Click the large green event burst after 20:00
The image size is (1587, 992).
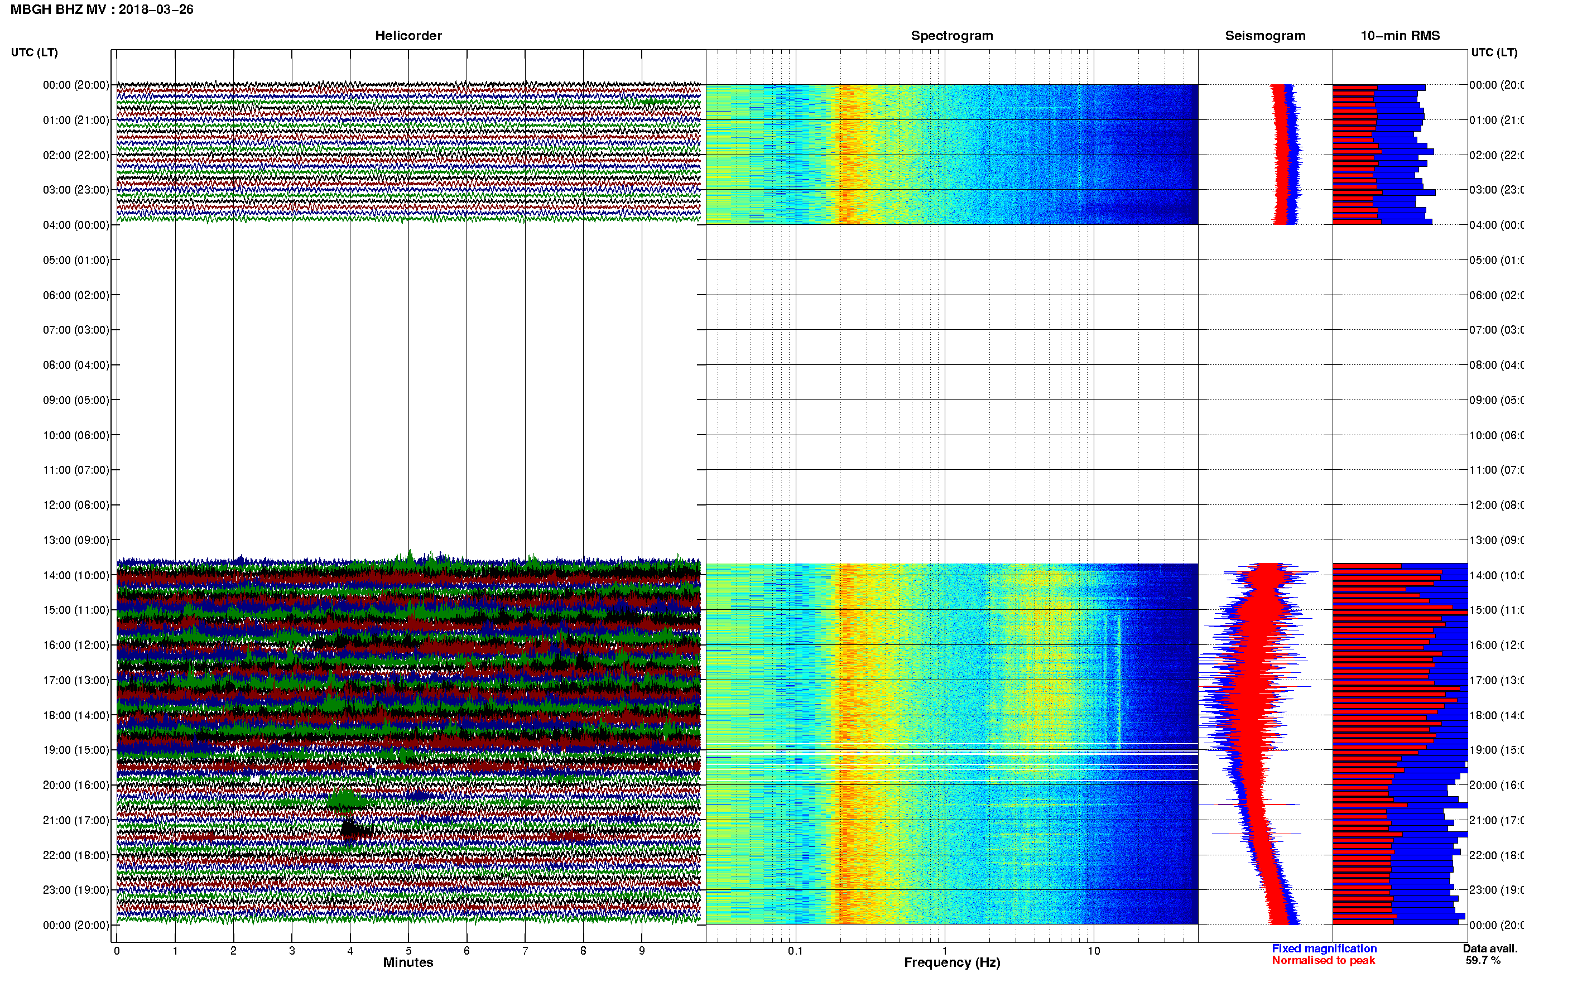point(348,800)
